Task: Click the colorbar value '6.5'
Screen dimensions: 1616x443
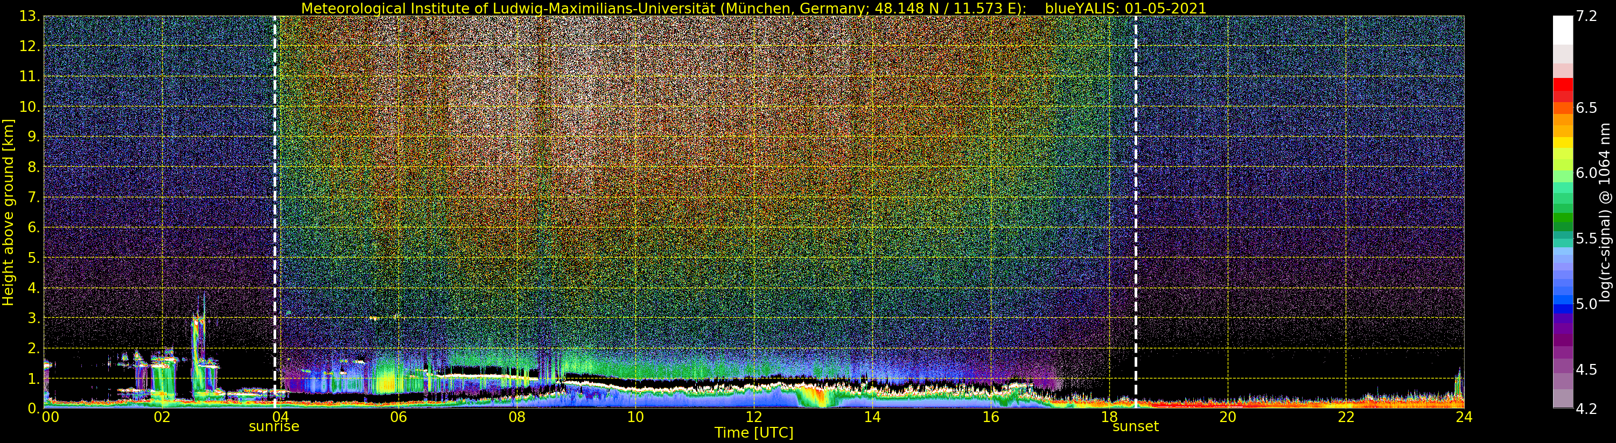Action: 1586,108
